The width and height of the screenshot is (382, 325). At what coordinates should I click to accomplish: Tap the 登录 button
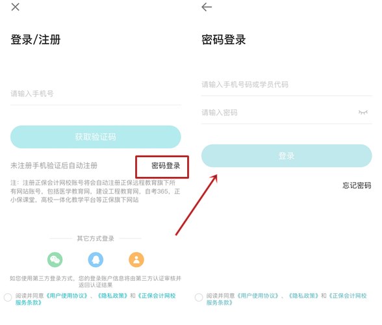[x=286, y=155]
